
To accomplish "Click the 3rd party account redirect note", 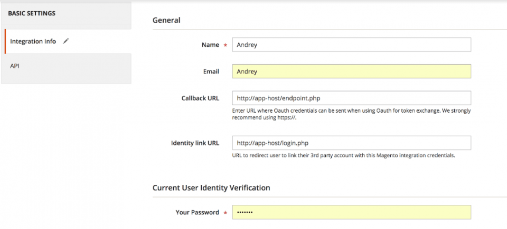I will (343, 155).
